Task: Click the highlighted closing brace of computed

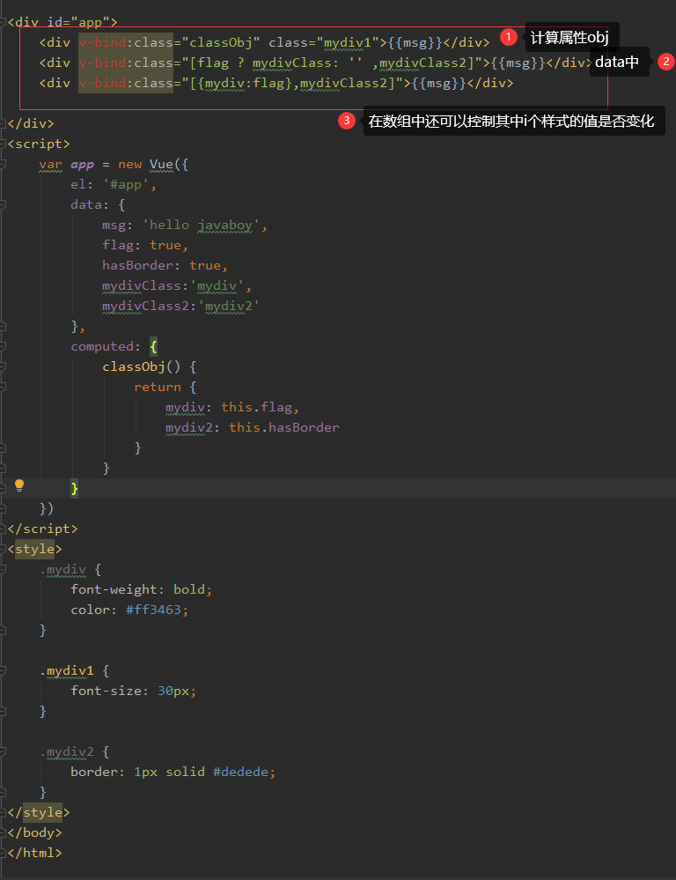Action: [75, 488]
